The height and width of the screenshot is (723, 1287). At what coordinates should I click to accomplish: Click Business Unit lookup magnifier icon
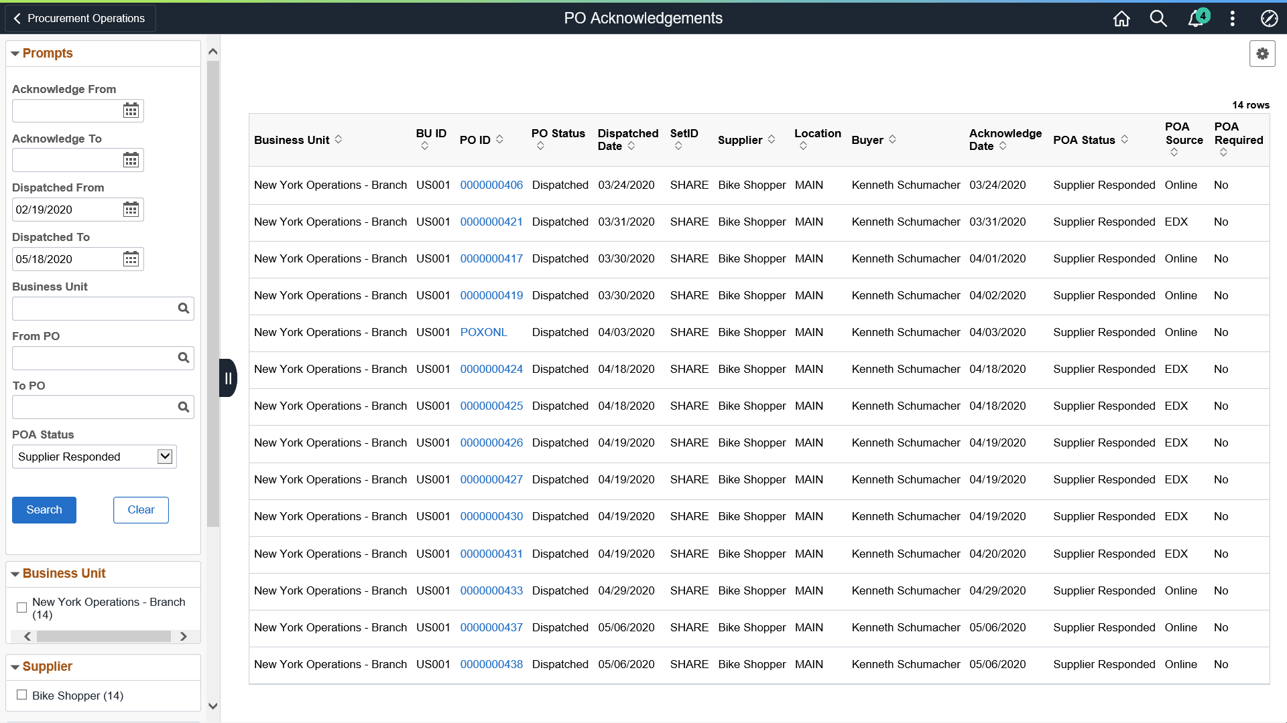(183, 309)
